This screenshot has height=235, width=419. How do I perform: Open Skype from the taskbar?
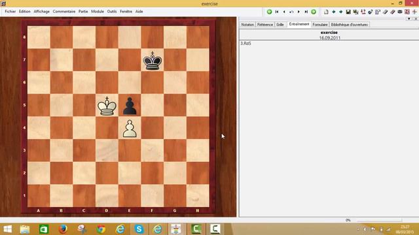[x=139, y=229]
